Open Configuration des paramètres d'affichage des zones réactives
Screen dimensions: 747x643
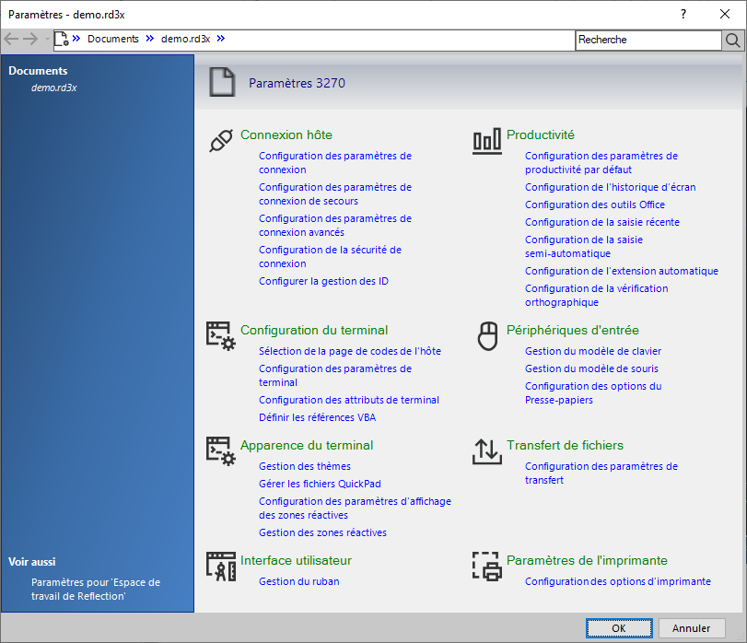pos(355,509)
